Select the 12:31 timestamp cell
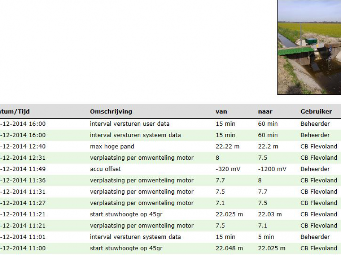Image resolution: width=341 pixels, height=255 pixels. click(23, 158)
